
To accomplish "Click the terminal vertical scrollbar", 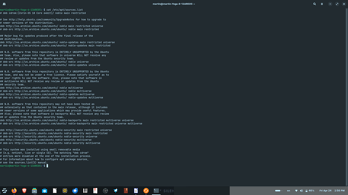I will tap(347, 97).
